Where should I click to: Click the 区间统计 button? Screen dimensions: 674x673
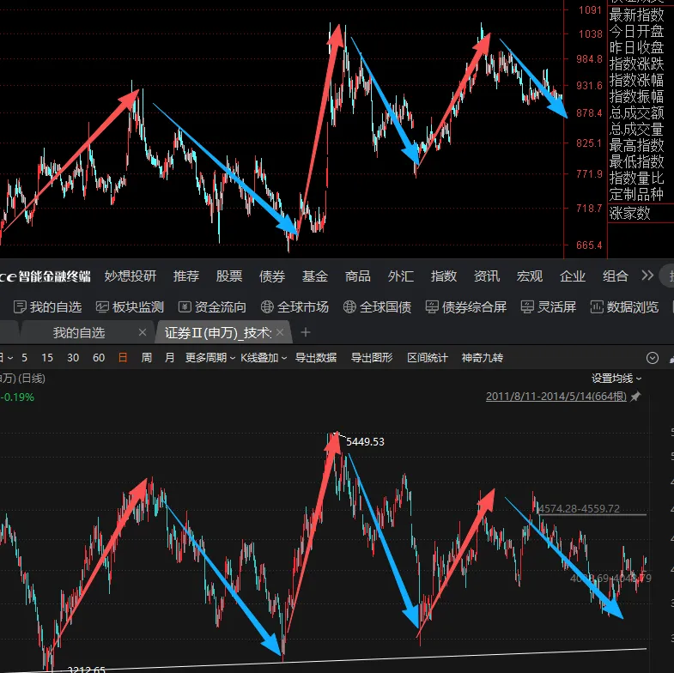coord(428,358)
